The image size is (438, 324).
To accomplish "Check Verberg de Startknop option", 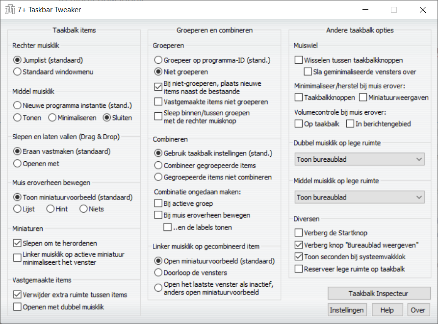I will [x=299, y=233].
